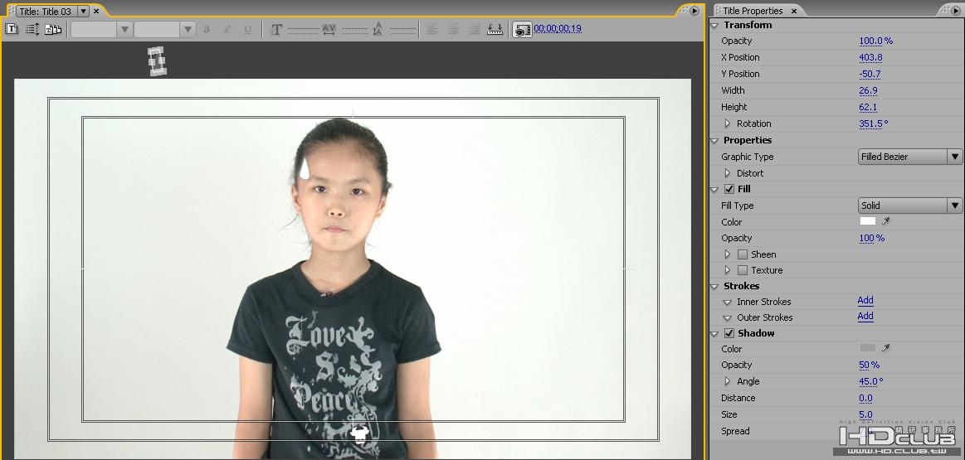Uncheck the Fill checkbox

point(729,190)
